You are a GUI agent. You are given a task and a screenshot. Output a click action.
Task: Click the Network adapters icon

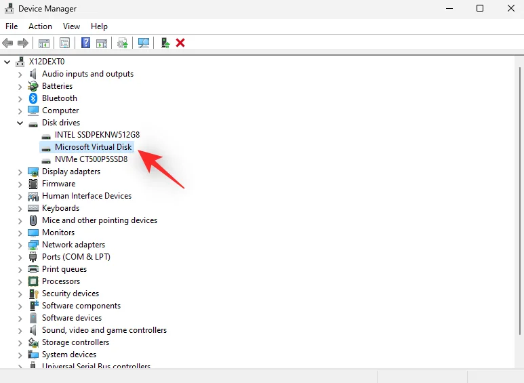point(33,245)
